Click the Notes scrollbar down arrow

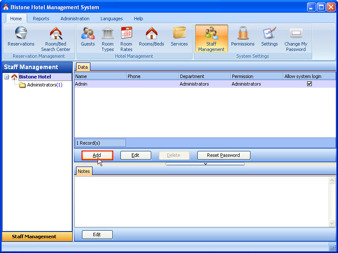coord(332,223)
